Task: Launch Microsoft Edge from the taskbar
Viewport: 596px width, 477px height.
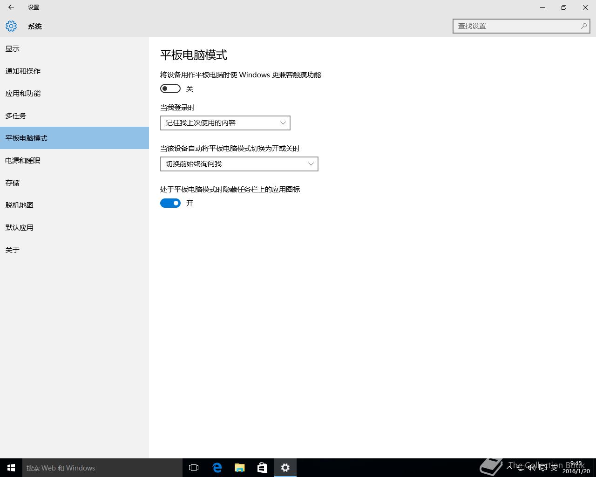Action: tap(217, 468)
